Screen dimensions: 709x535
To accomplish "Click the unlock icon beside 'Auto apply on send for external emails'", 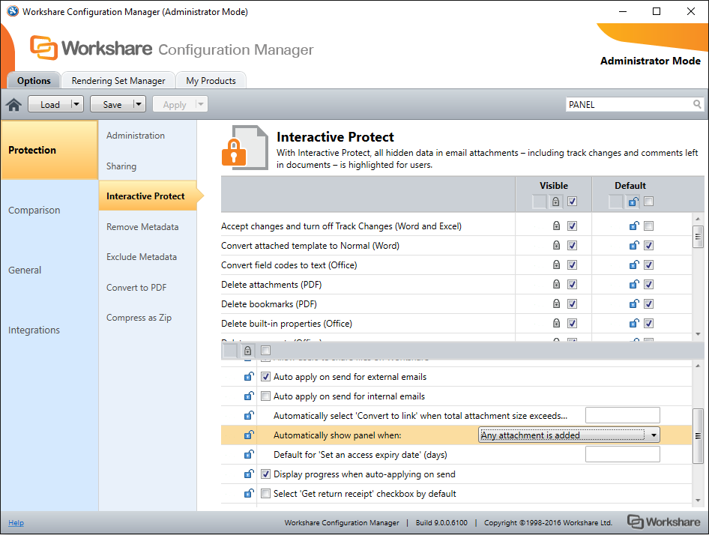I will point(248,376).
